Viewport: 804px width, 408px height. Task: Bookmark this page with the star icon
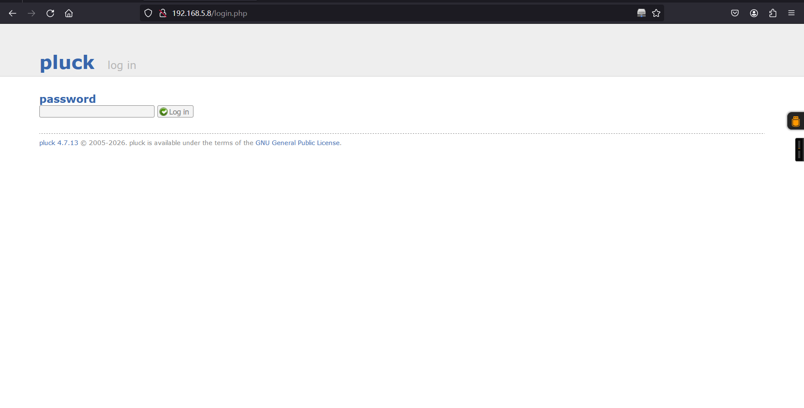656,13
